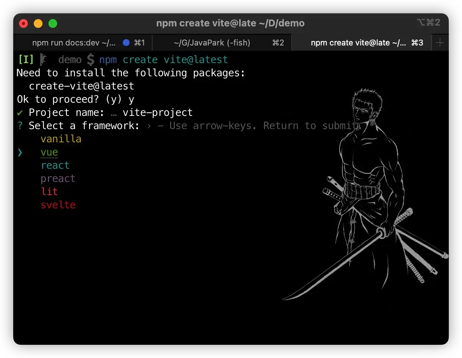Click the lit framework option
The width and height of the screenshot is (462, 358).
pos(49,192)
